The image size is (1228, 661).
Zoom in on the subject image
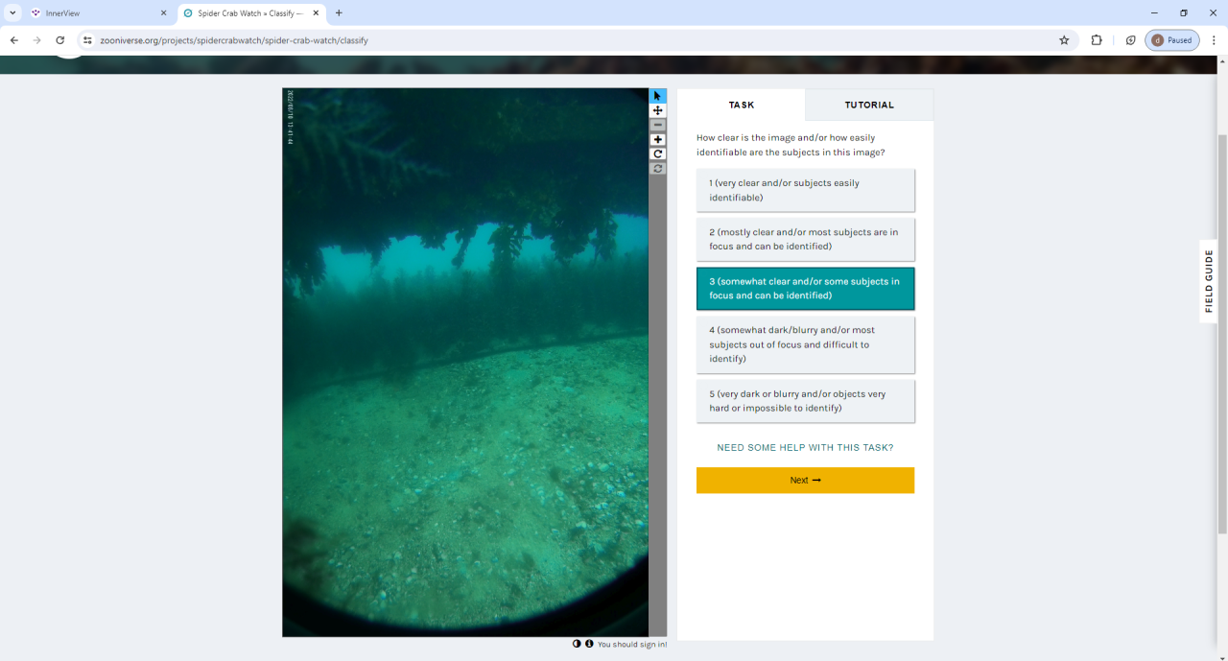pyautogui.click(x=658, y=139)
